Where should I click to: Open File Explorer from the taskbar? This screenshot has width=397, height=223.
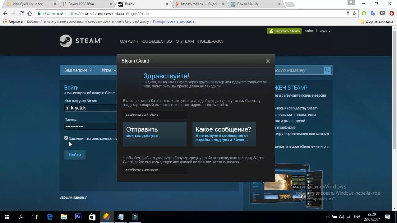[64, 217]
